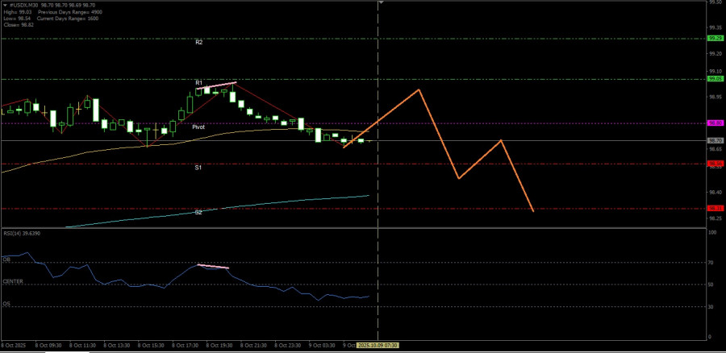Select the Pivot level label
726x353 pixels.
point(198,127)
